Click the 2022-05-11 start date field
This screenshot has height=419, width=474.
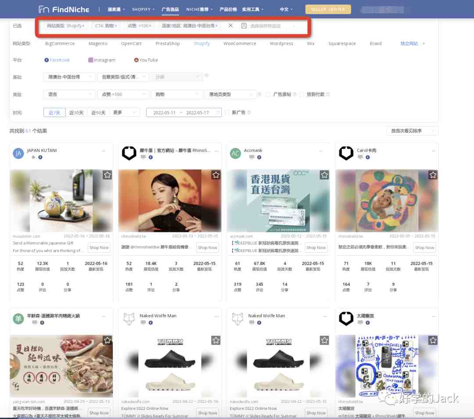pos(164,113)
